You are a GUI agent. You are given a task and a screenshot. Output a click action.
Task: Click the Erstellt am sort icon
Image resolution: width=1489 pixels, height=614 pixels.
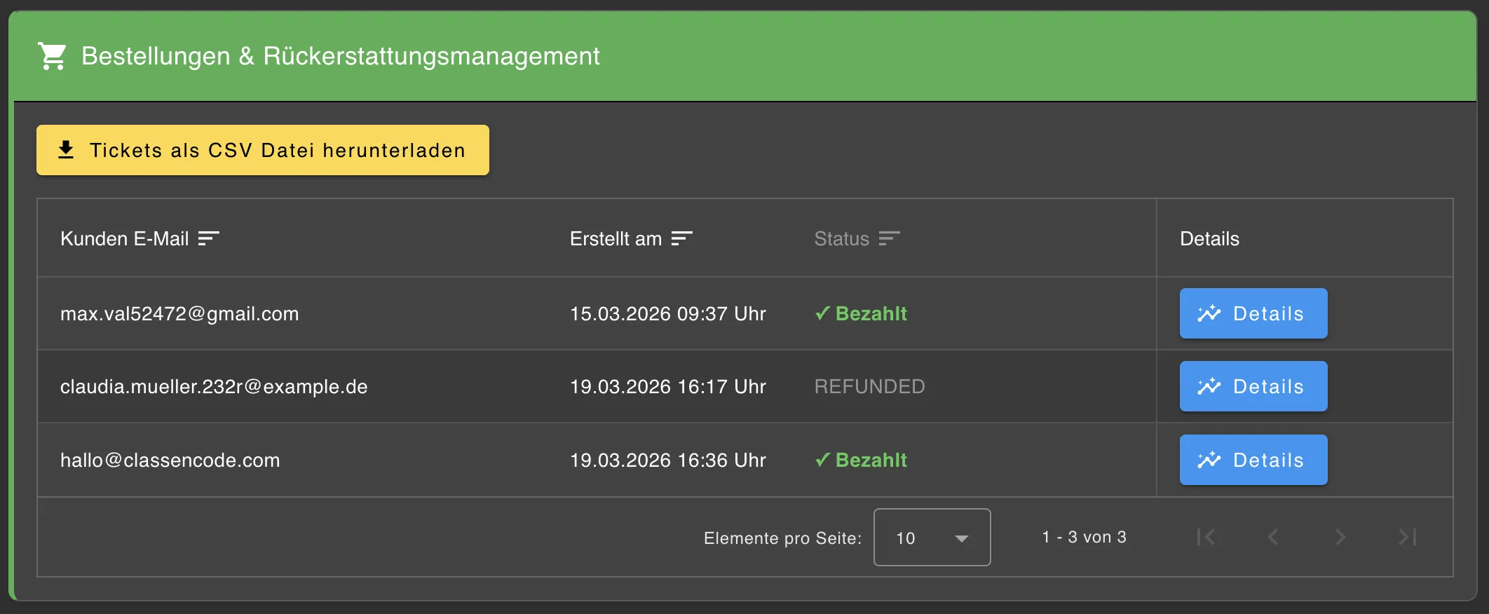[681, 239]
